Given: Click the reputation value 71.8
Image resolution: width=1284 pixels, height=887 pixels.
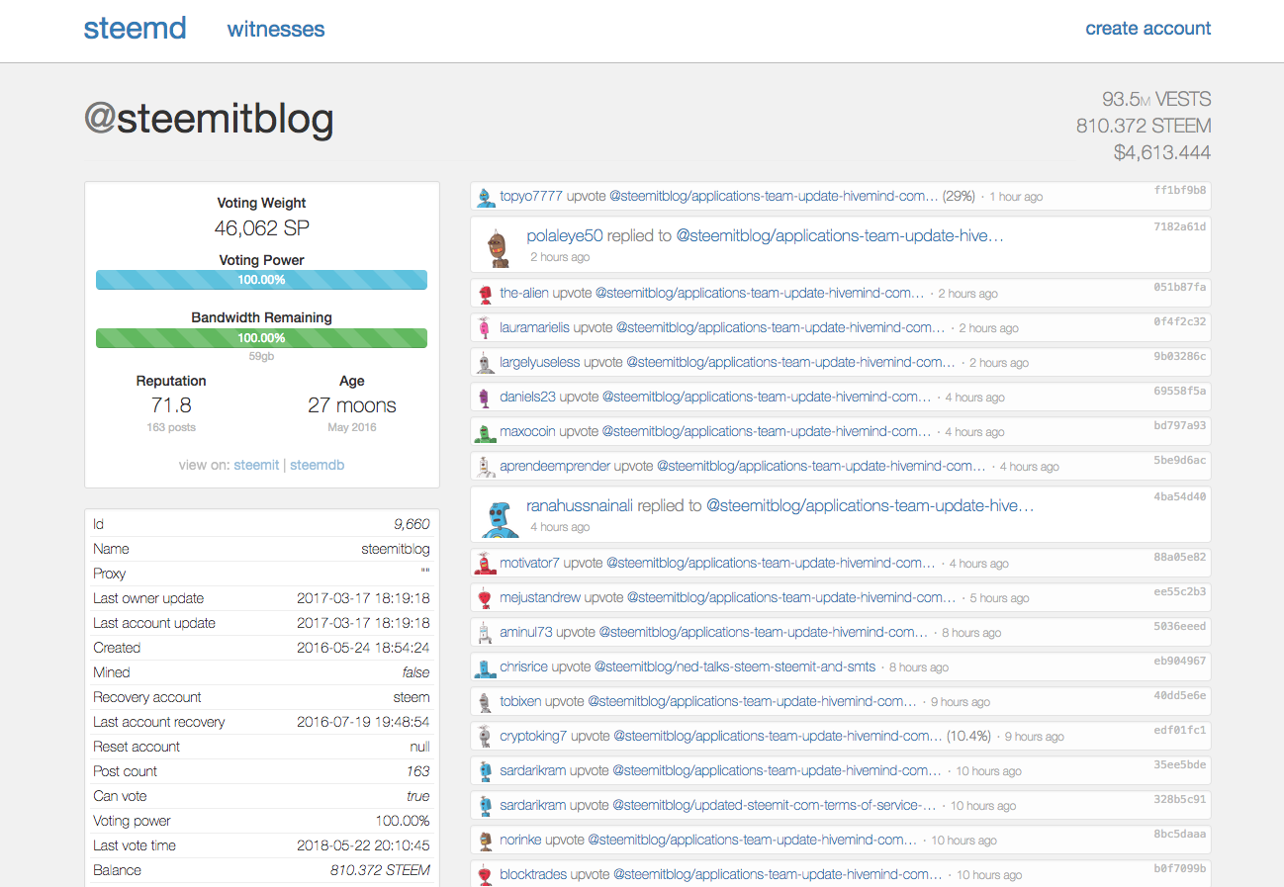Looking at the screenshot, I should click(x=171, y=405).
